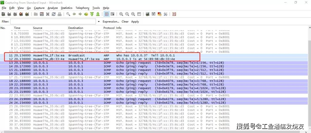Reload the capture file icon
The height and width of the screenshot is (133, 311).
(x=54, y=14)
